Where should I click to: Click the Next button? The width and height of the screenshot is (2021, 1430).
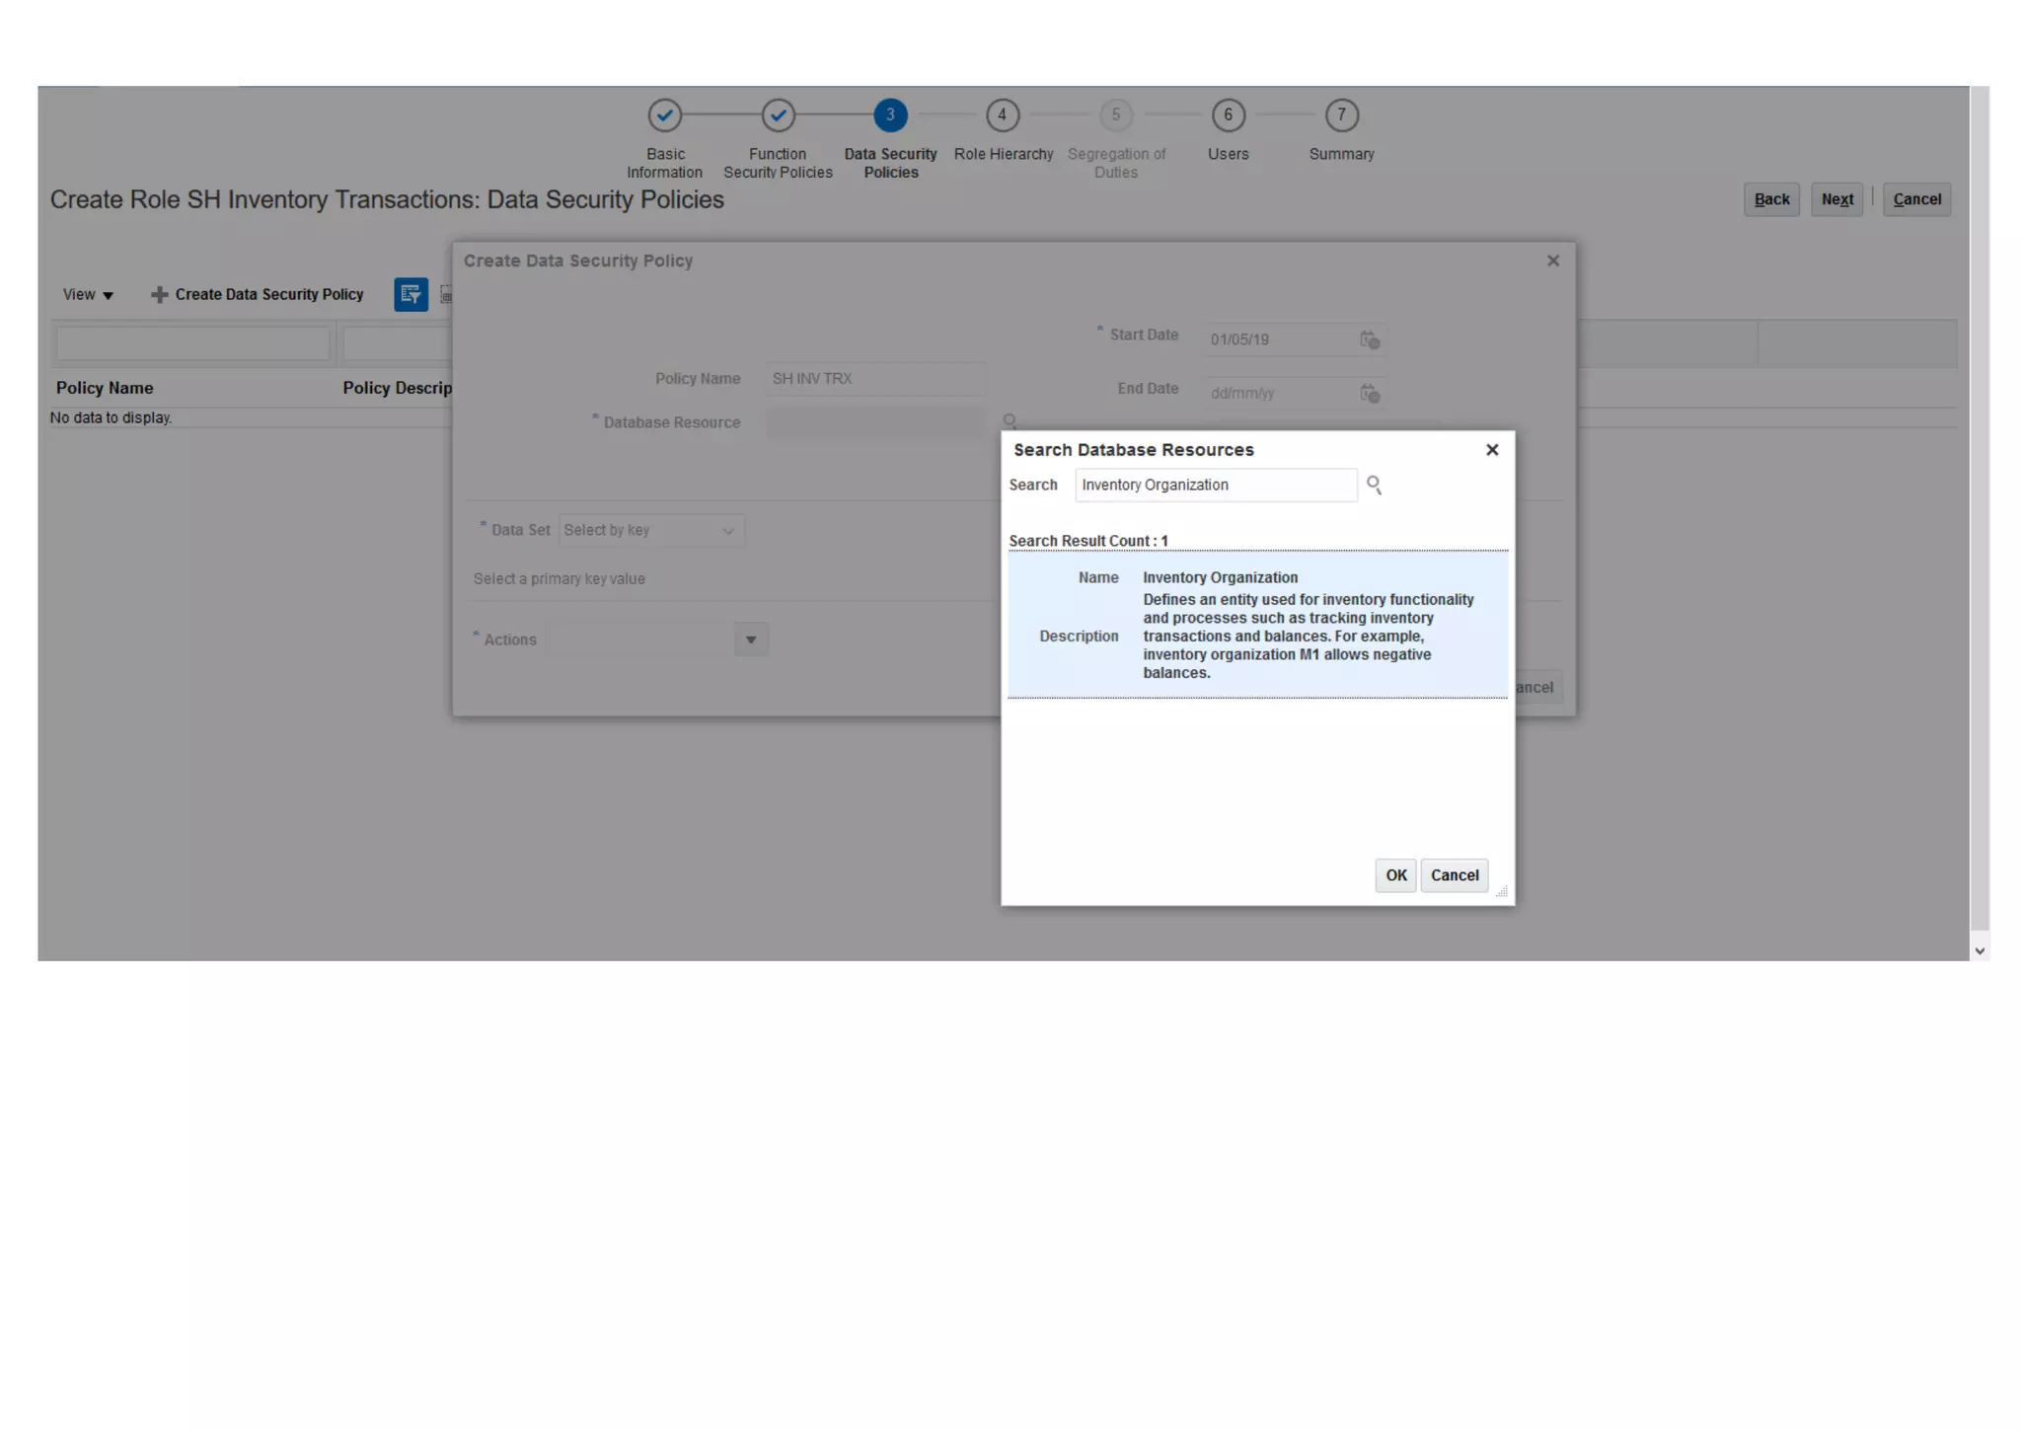(x=1836, y=199)
